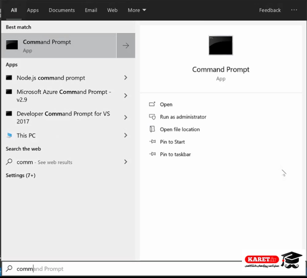Image resolution: width=307 pixels, height=278 pixels.
Task: Expand Node.js command prompt chevron
Action: coord(126,78)
